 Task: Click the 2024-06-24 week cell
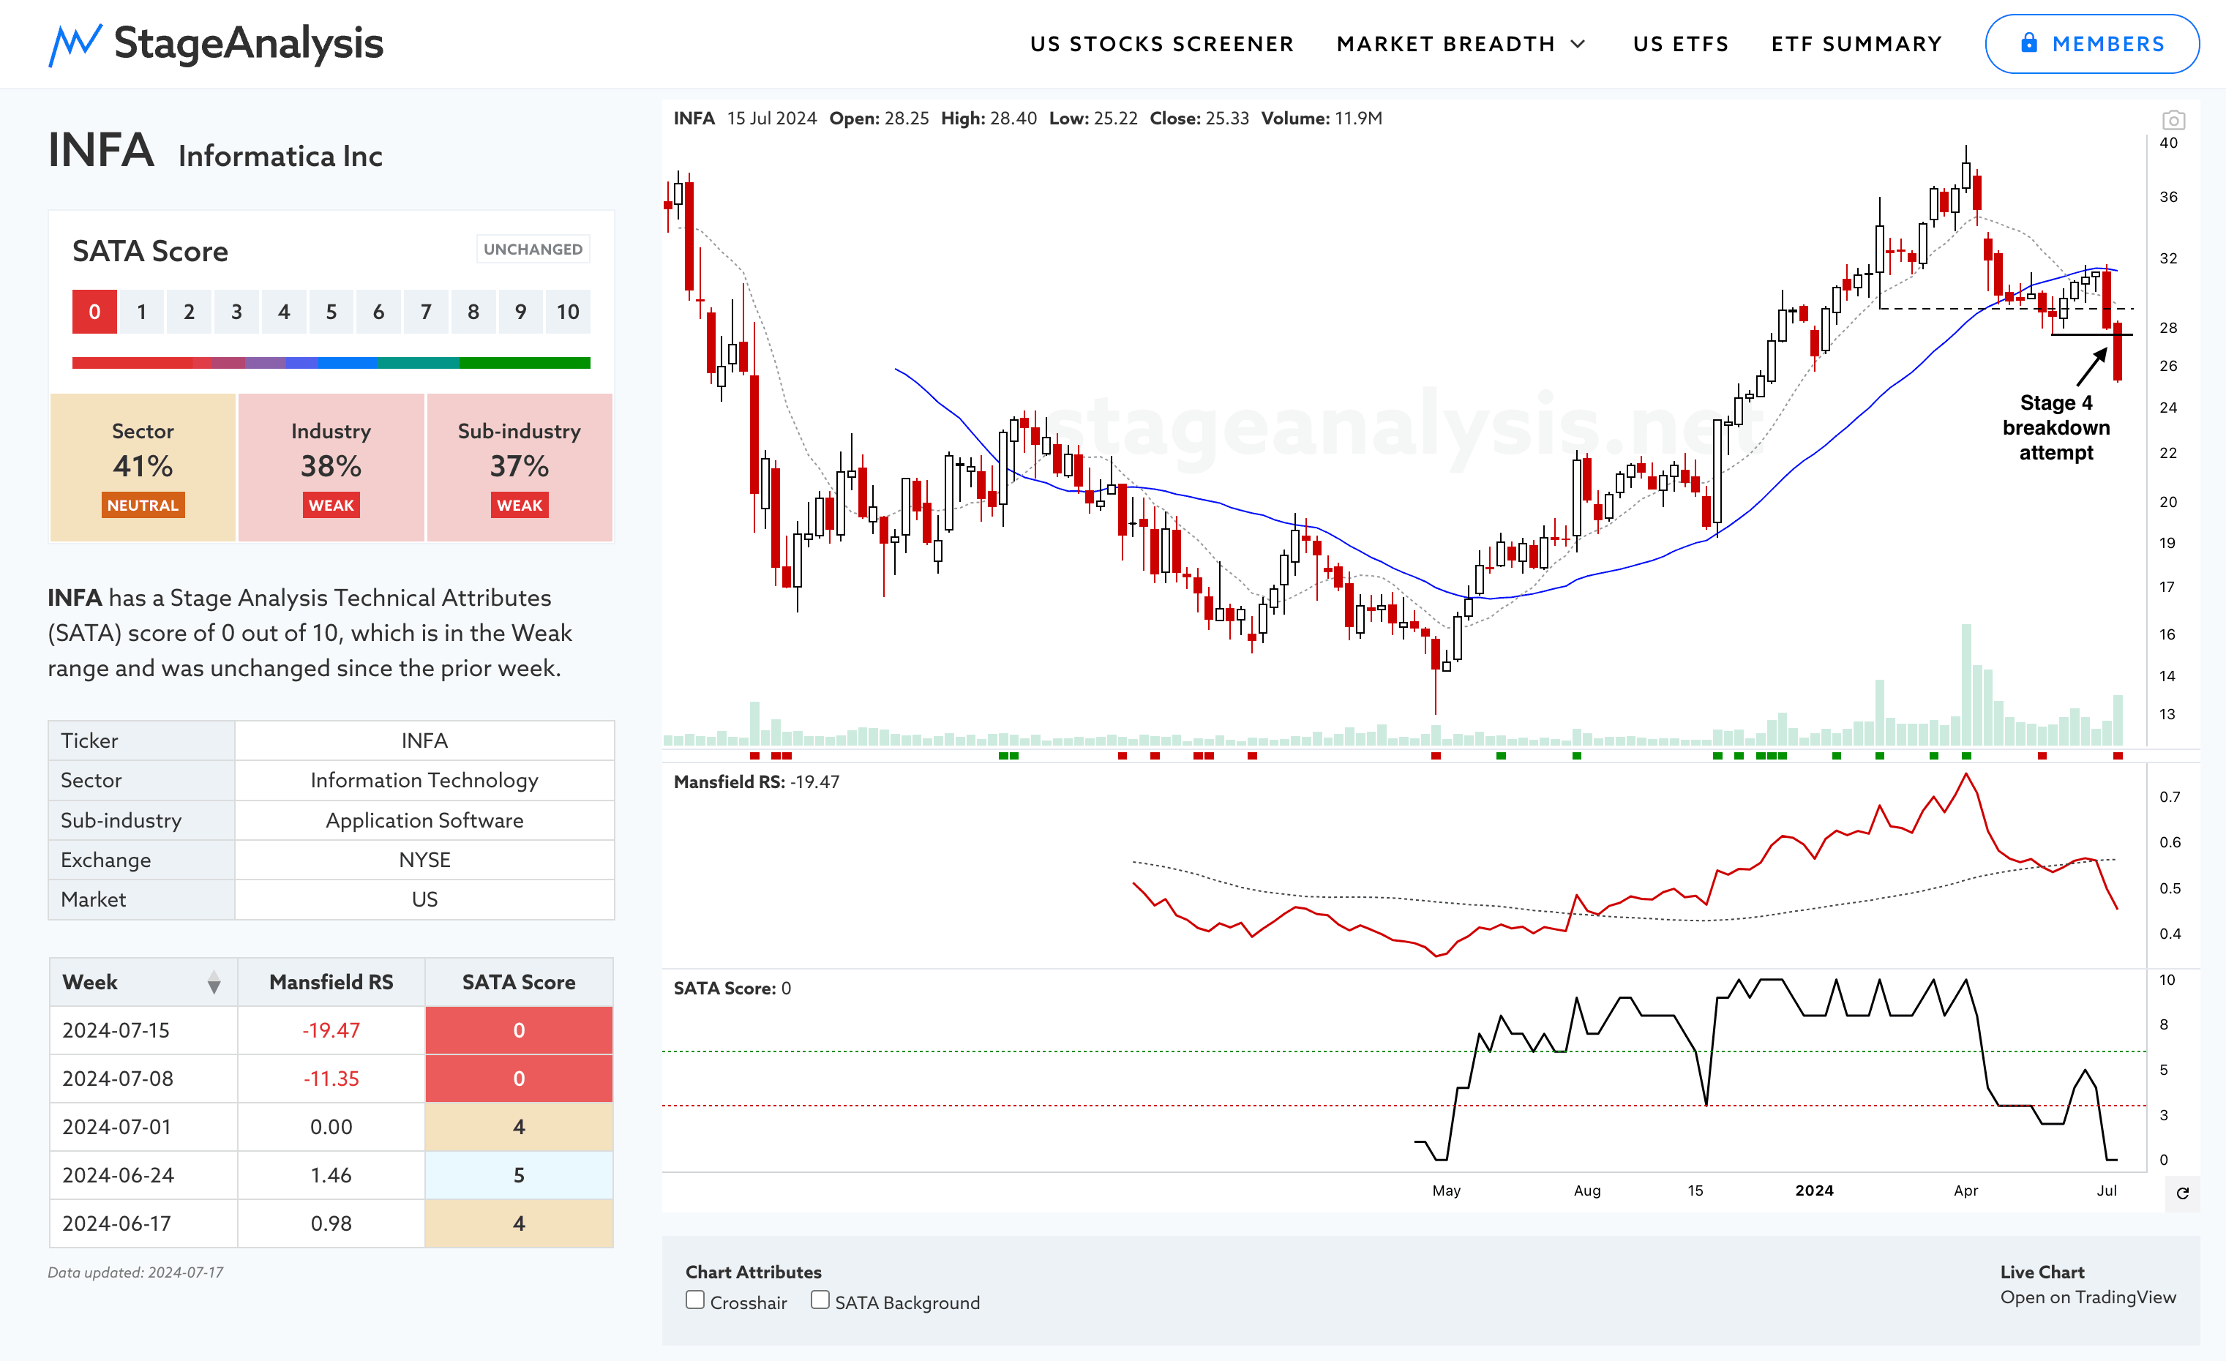click(143, 1175)
